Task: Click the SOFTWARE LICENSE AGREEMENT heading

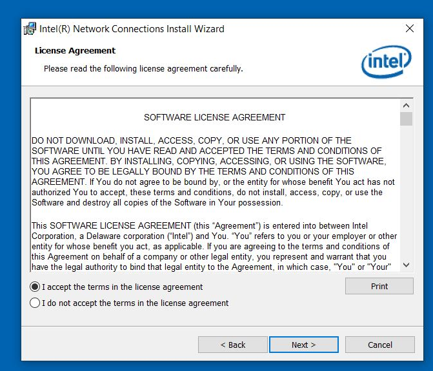Action: [214, 118]
